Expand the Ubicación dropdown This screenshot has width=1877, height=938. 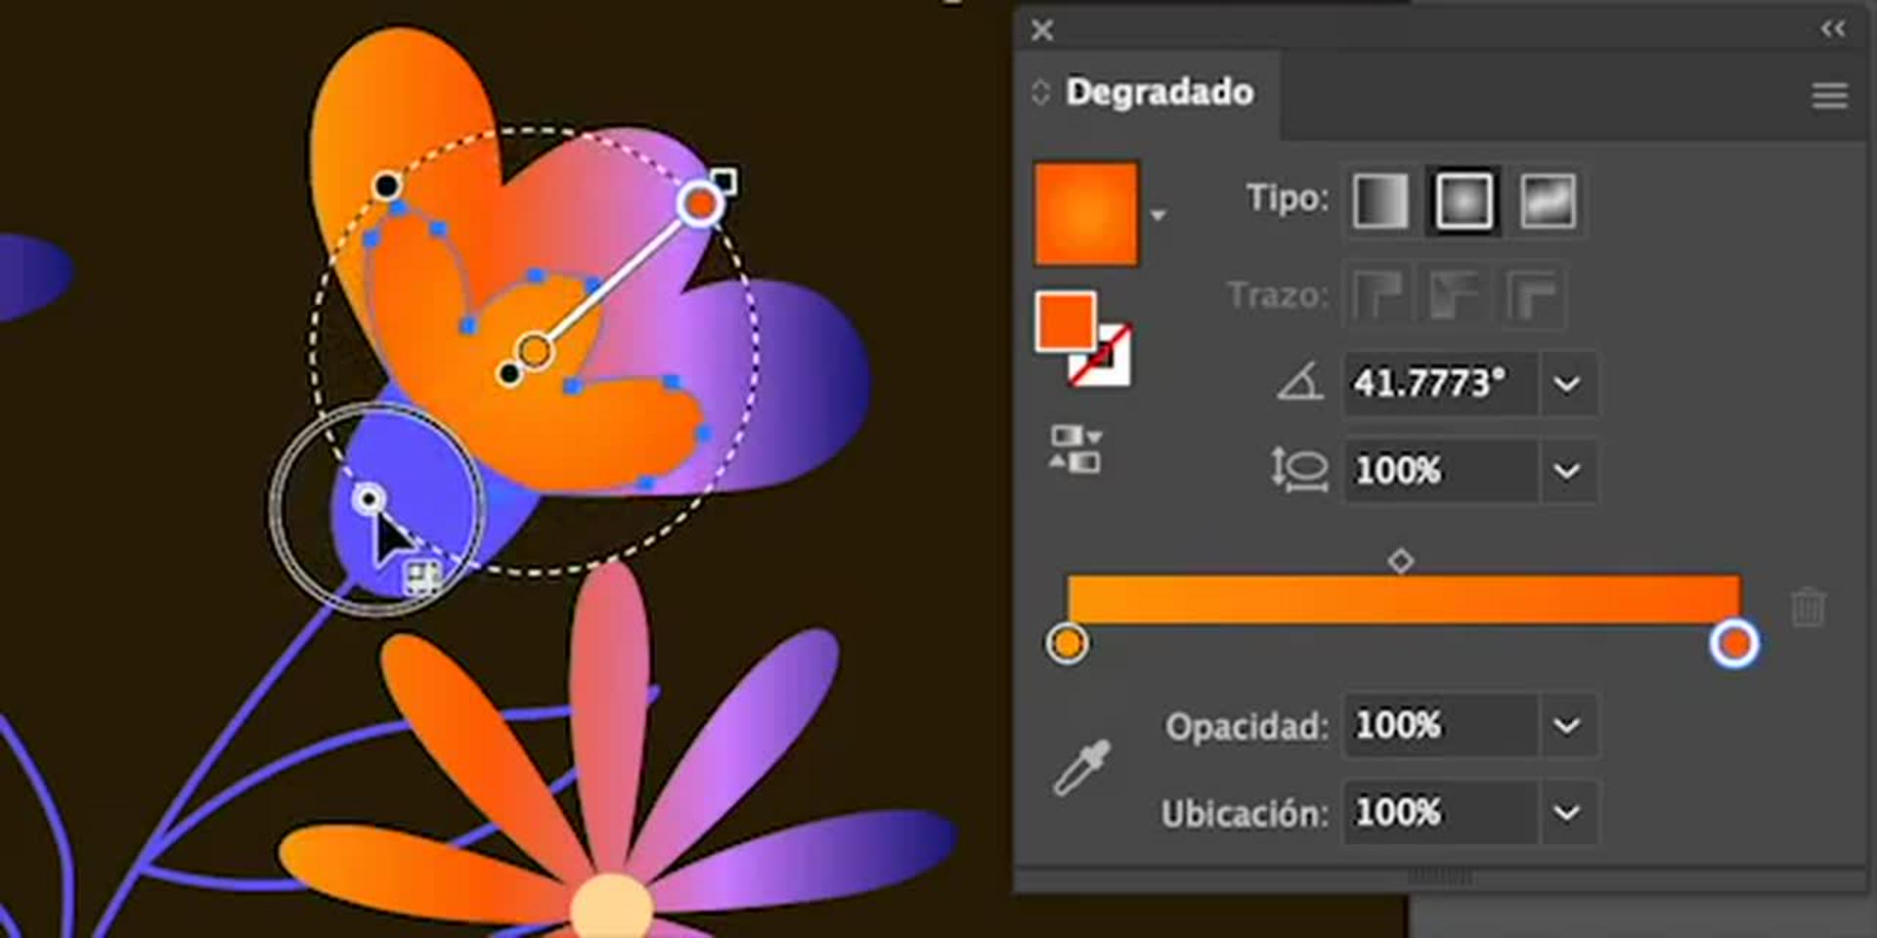1566,813
